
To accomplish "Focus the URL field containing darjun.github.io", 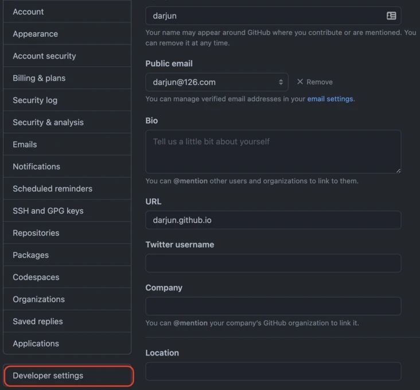I will [273, 220].
